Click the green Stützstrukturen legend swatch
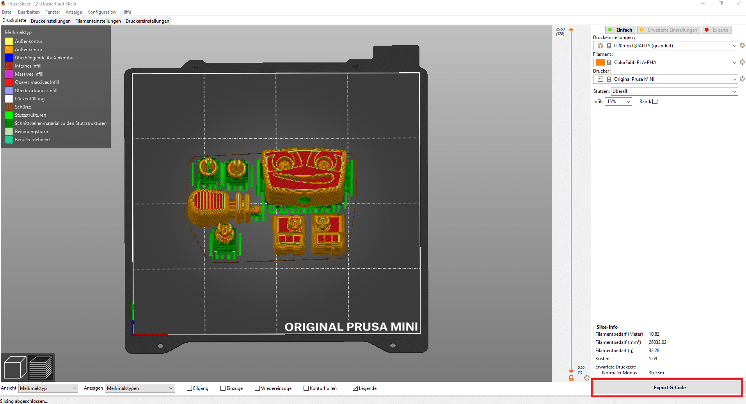The height and width of the screenshot is (404, 746). (x=9, y=115)
